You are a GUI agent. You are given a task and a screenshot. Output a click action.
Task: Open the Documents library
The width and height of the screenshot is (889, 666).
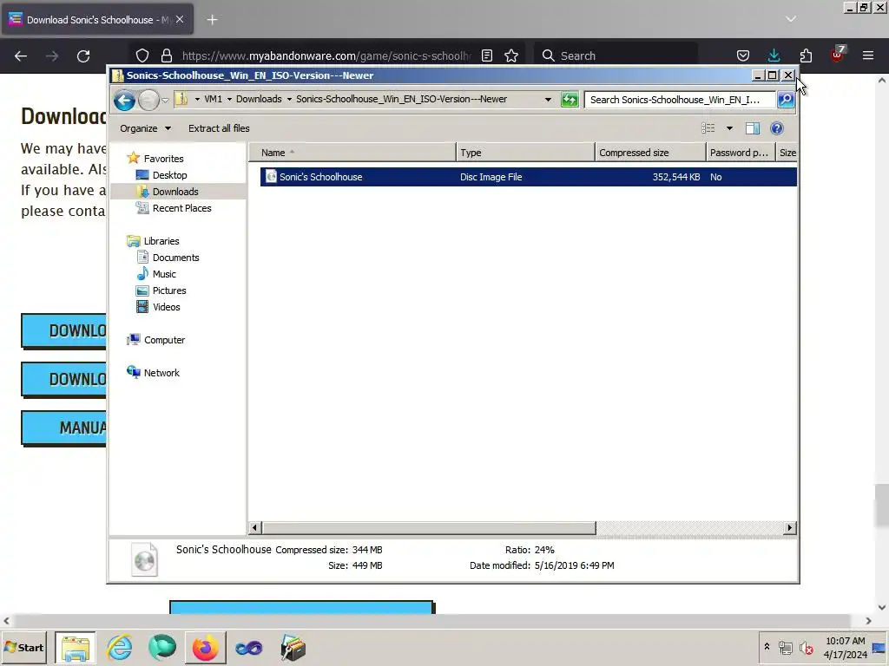tap(175, 257)
